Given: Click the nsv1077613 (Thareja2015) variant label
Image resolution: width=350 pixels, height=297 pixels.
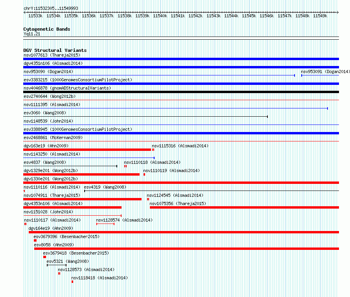Looking at the screenshot, I should click(52, 55).
